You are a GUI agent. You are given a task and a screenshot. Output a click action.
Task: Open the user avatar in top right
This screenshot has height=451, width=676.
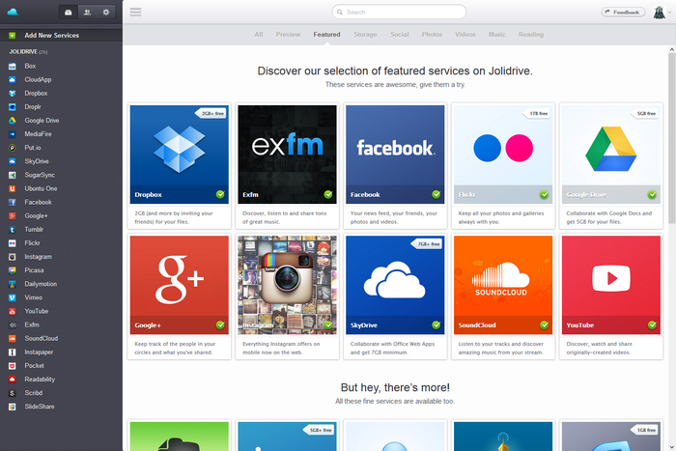click(659, 13)
